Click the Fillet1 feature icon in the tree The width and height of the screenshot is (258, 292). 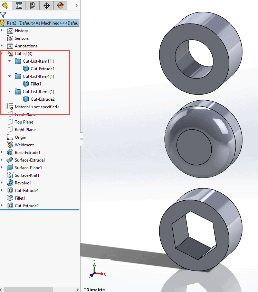(x=10, y=198)
